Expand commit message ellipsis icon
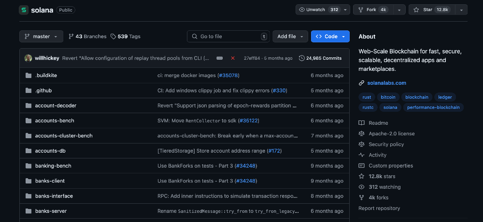The width and height of the screenshot is (483, 222). pyautogui.click(x=220, y=58)
